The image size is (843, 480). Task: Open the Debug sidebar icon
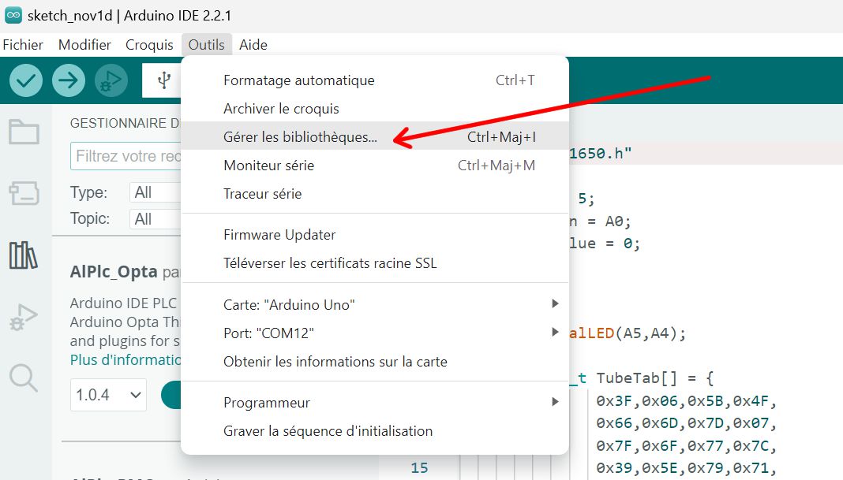[24, 317]
